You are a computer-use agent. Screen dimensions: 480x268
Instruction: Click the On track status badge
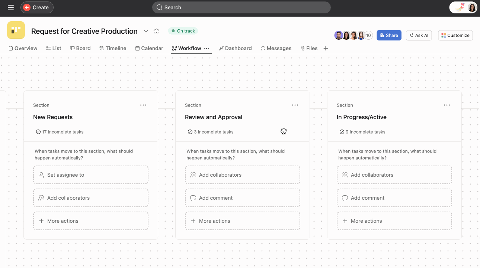pyautogui.click(x=183, y=31)
